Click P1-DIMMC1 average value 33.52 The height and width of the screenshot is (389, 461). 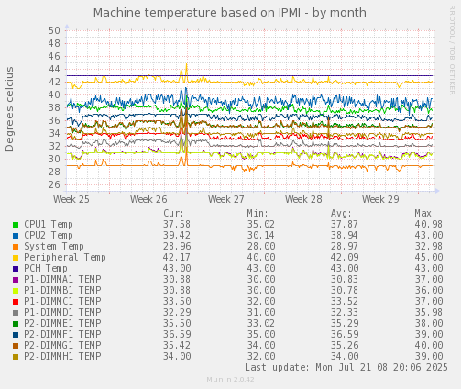tap(345, 302)
